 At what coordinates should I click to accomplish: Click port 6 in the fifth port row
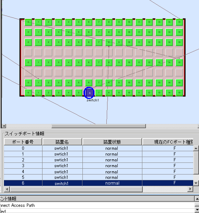89,63
